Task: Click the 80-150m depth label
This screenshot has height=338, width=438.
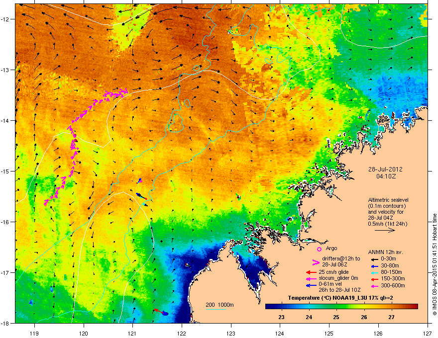Action: coord(391,272)
